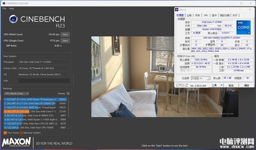This screenshot has width=256, height=150.
Task: Click the ranking list scroll-down arrow
Action: click(69, 128)
